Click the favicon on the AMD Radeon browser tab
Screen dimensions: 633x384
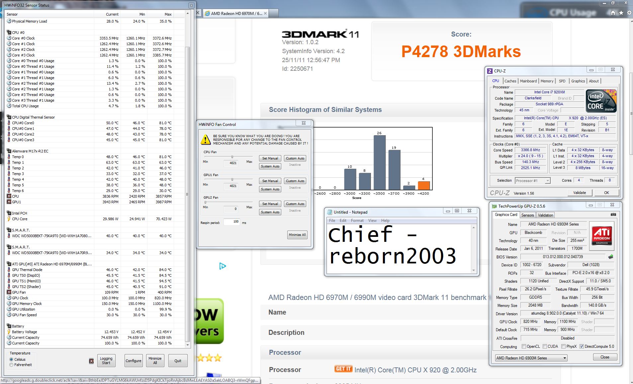coord(207,14)
